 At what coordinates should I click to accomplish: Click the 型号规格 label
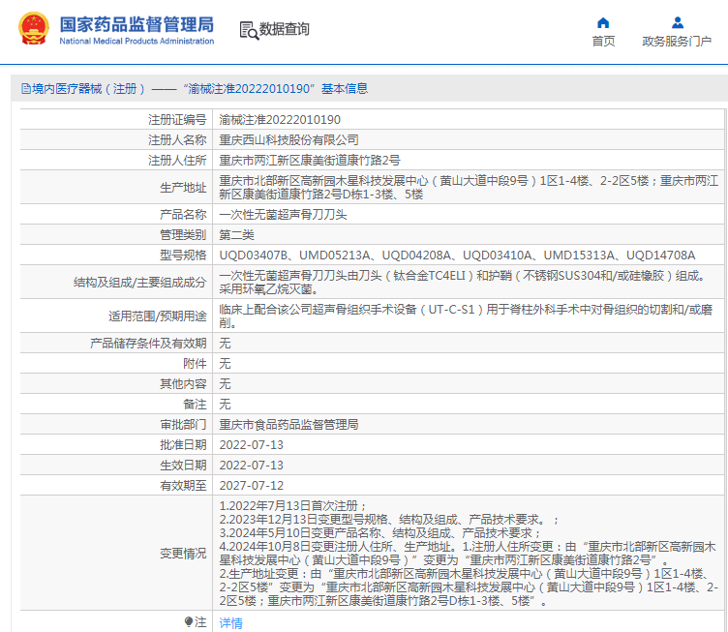click(x=183, y=256)
